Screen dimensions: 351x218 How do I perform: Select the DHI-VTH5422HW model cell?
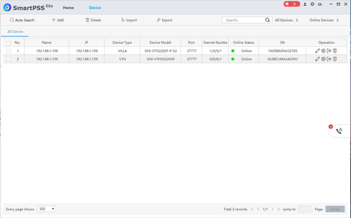pyautogui.click(x=160, y=59)
